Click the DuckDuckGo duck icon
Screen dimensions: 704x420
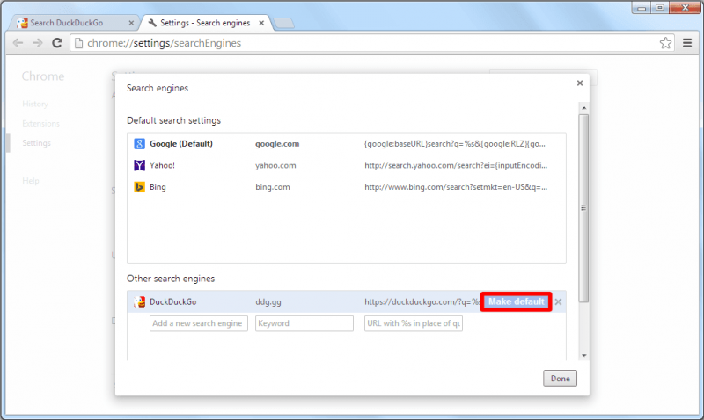[x=139, y=301]
